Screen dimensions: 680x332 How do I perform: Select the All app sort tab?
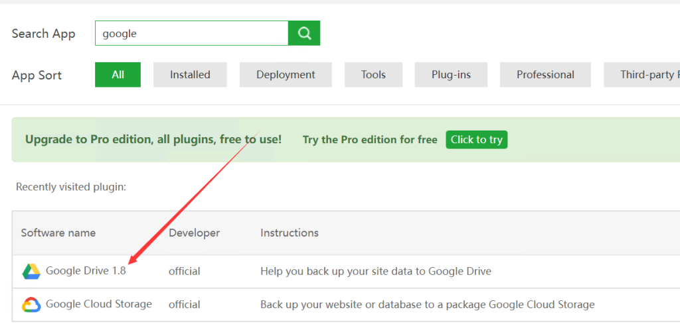tap(118, 75)
